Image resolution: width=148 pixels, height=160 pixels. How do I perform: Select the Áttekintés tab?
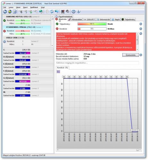[x=61, y=19]
